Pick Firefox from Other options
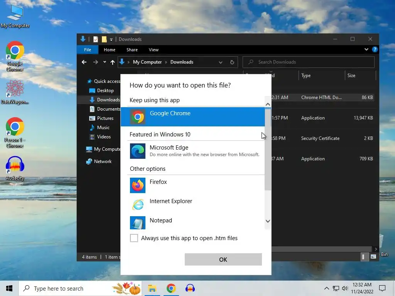This screenshot has width=395, height=296. 193,185
